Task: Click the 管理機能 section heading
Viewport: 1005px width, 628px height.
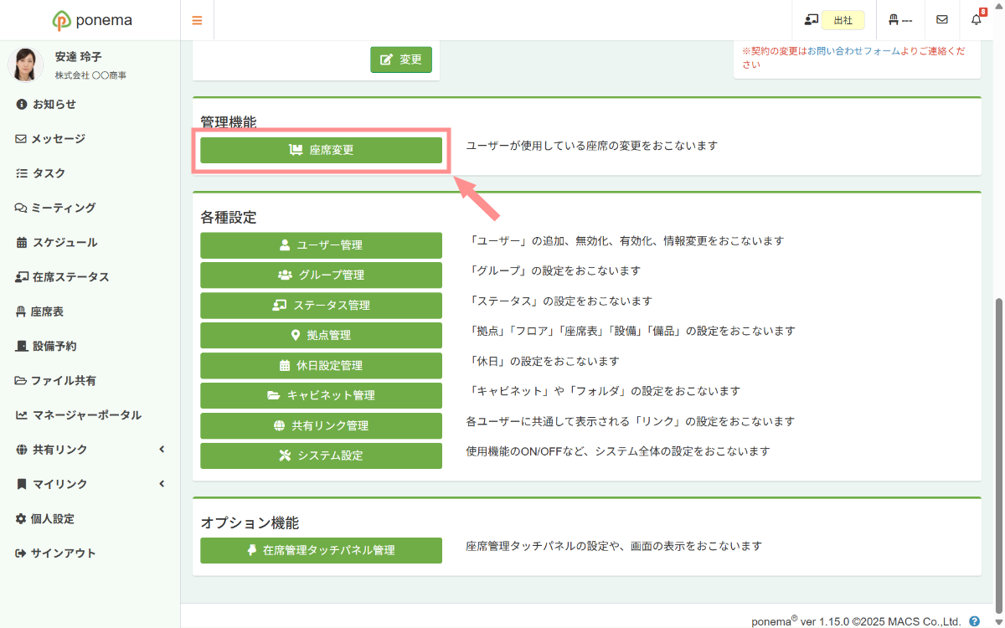Action: point(229,122)
